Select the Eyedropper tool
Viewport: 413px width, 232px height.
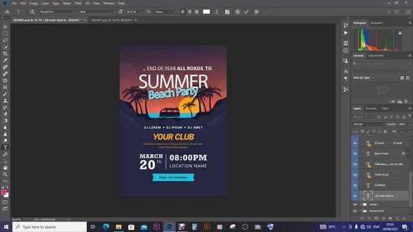pyautogui.click(x=5, y=61)
